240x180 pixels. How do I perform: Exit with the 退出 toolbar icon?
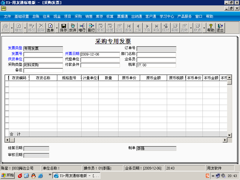[x=220, y=28]
